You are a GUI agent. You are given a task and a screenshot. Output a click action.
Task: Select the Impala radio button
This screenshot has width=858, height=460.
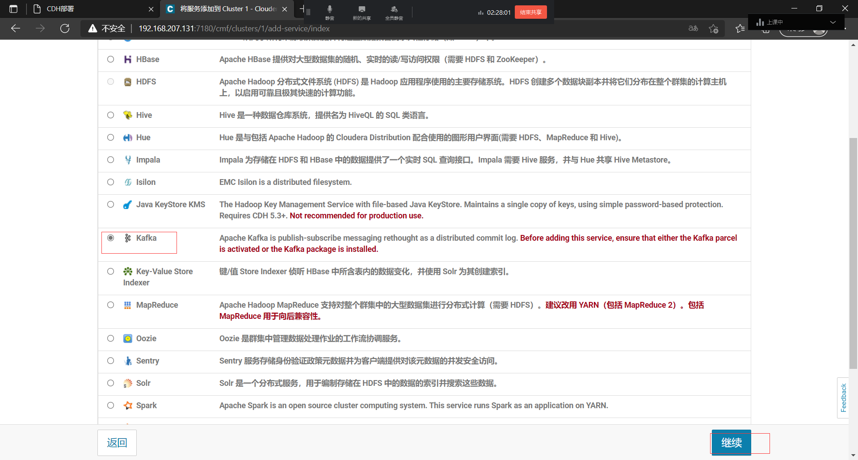[111, 160]
